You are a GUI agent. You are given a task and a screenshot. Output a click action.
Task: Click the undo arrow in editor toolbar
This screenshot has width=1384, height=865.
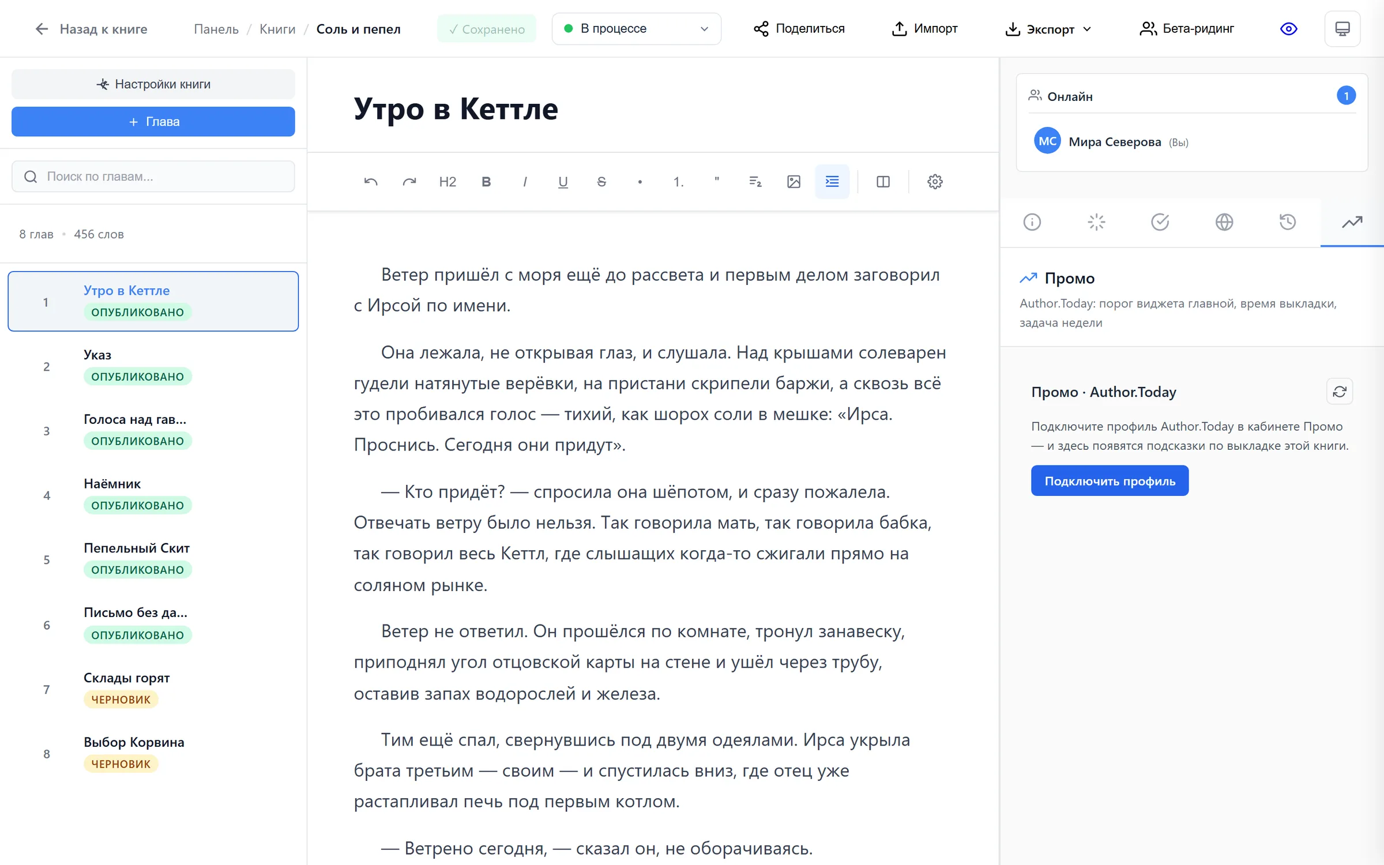pyautogui.click(x=371, y=182)
